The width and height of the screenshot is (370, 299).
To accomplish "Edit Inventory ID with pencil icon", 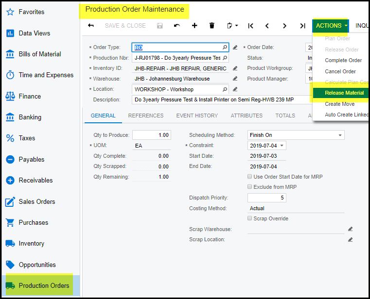I will (x=235, y=68).
